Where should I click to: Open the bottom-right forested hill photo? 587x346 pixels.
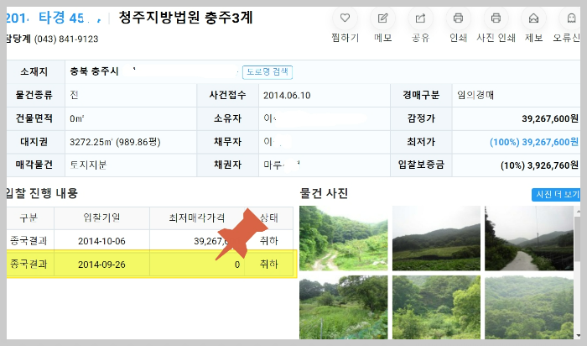pos(528,307)
